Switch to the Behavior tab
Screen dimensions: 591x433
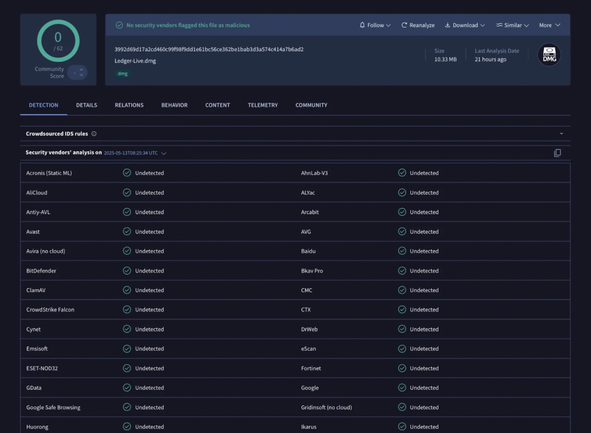pos(174,105)
